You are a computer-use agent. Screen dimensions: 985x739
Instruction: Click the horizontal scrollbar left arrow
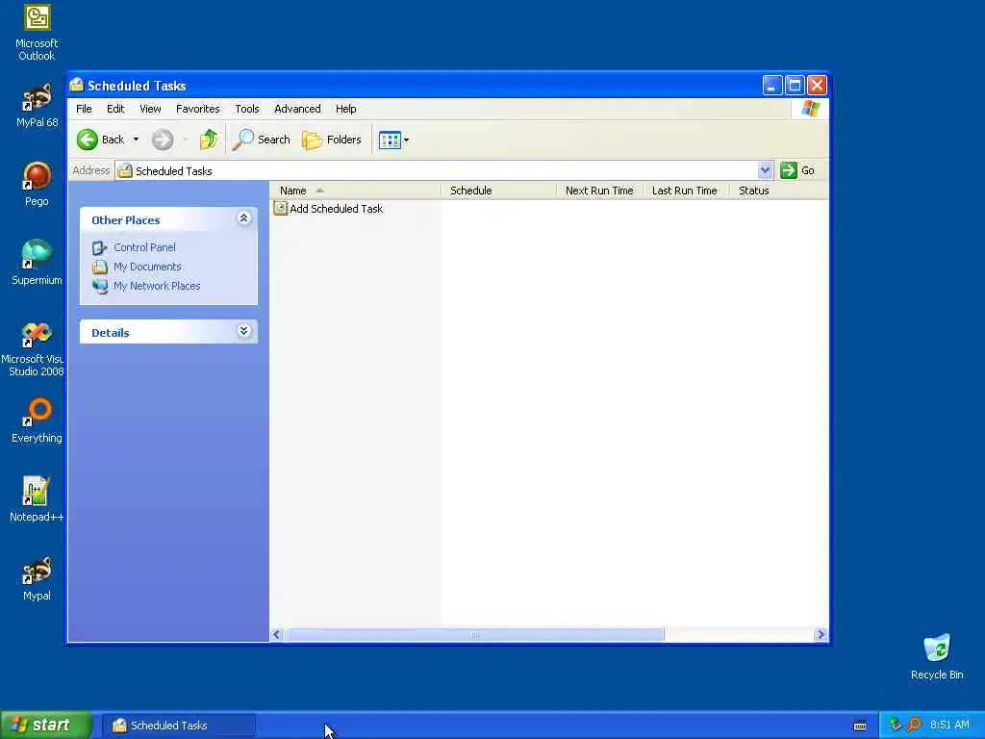276,635
